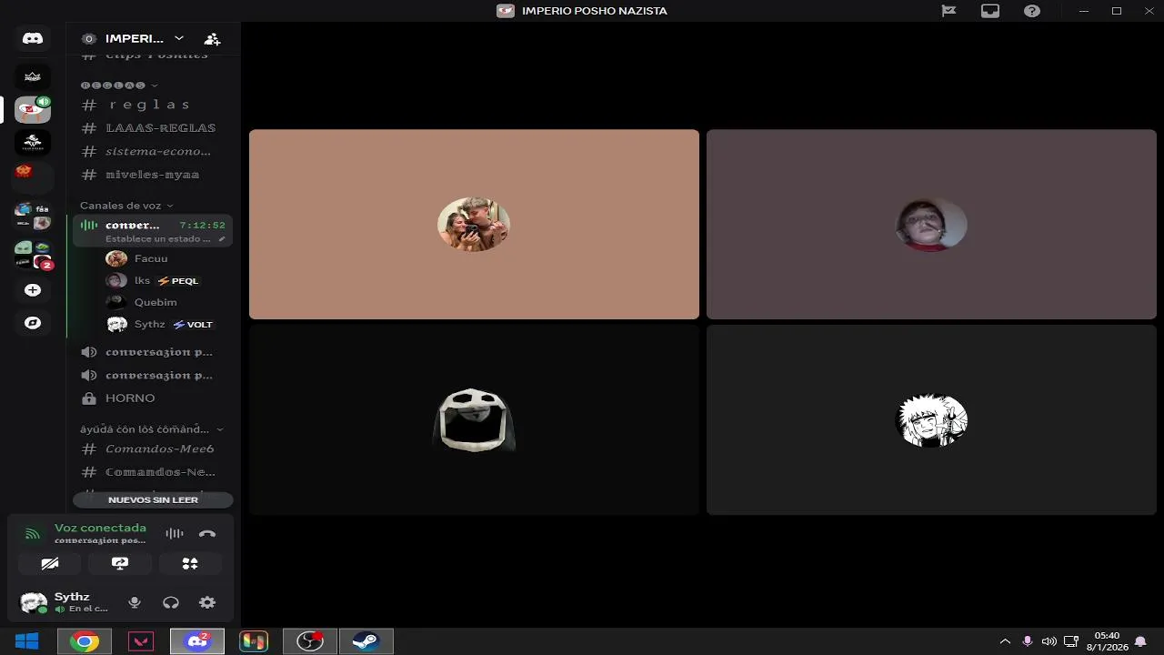Select user Sythz in voice list
Screen dimensions: 1164x655
[149, 324]
